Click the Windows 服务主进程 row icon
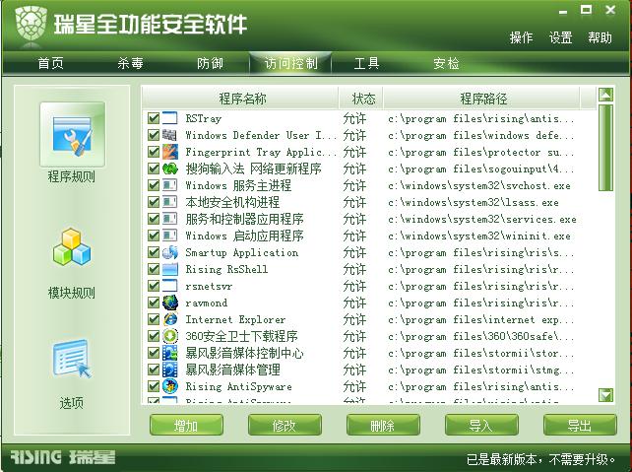Viewport: 632px width, 472px height. pos(170,185)
